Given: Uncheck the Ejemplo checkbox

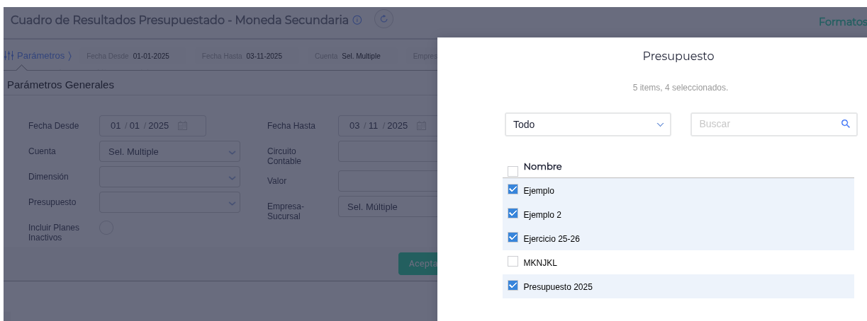Looking at the screenshot, I should 513,189.
